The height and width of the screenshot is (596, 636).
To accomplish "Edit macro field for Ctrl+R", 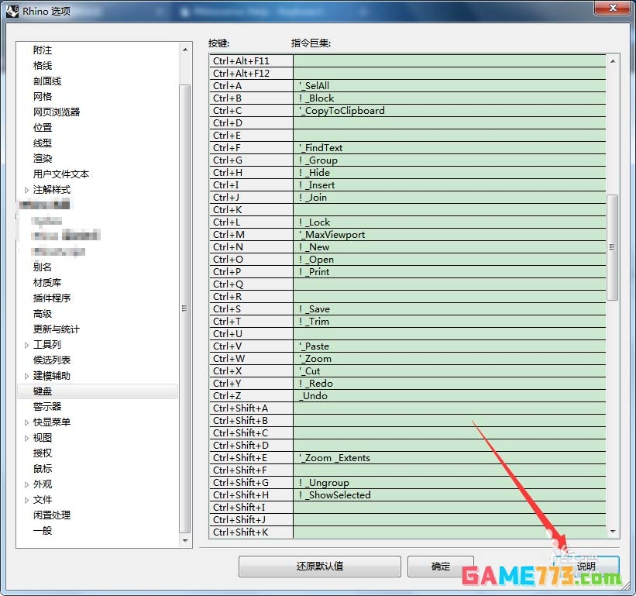I will 449,297.
